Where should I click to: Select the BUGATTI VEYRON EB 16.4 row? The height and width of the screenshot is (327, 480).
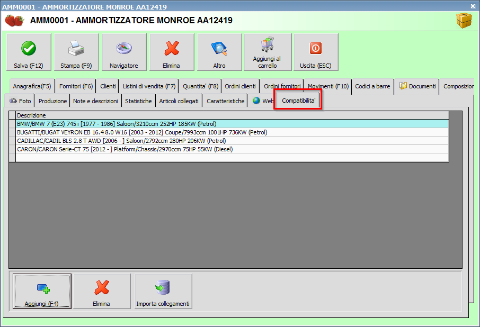pos(233,132)
